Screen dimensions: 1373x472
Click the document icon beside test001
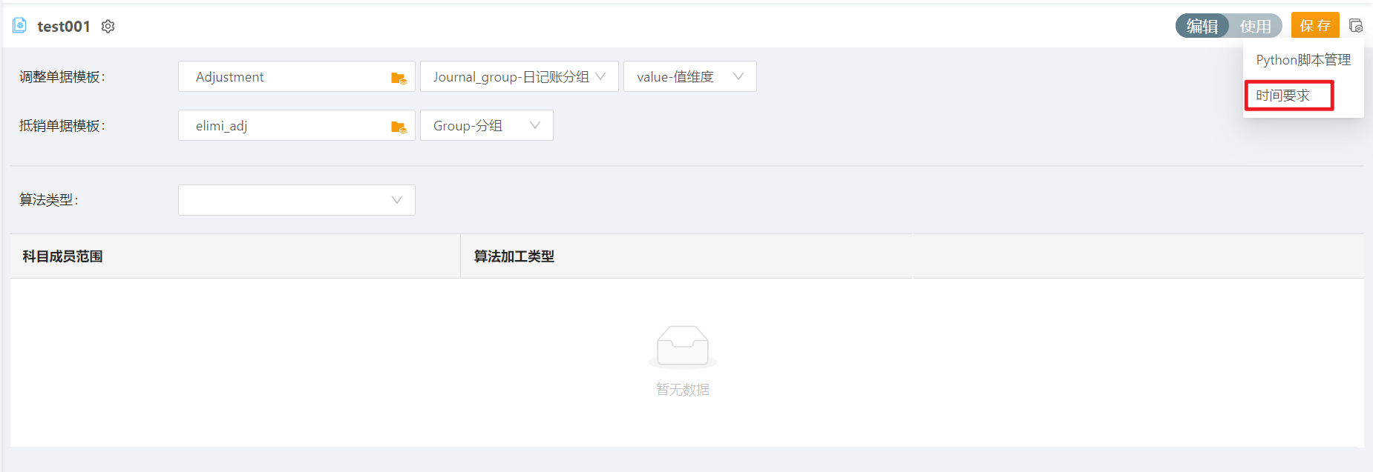tap(20, 26)
